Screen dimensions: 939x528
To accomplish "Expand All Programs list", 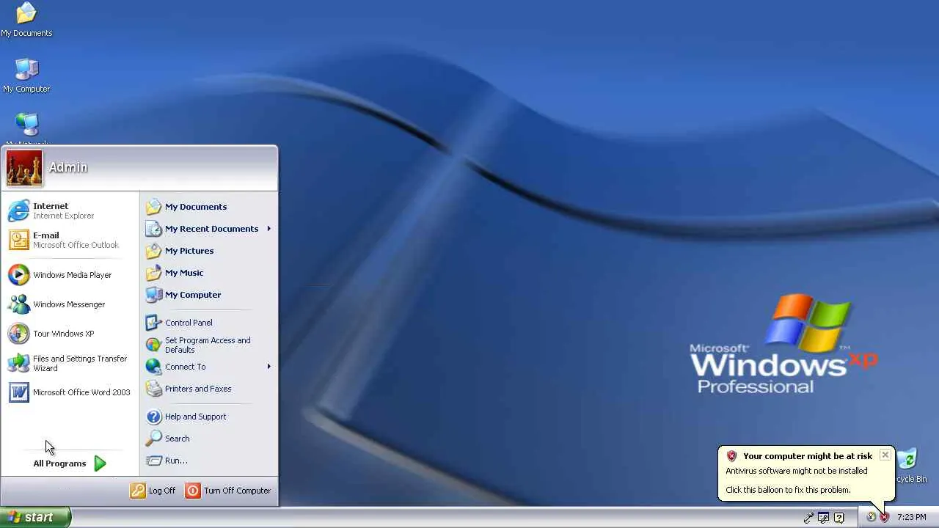I will pyautogui.click(x=70, y=463).
